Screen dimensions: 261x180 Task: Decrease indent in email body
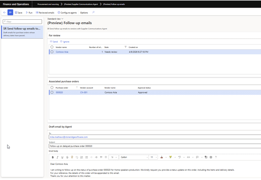pos(91,157)
